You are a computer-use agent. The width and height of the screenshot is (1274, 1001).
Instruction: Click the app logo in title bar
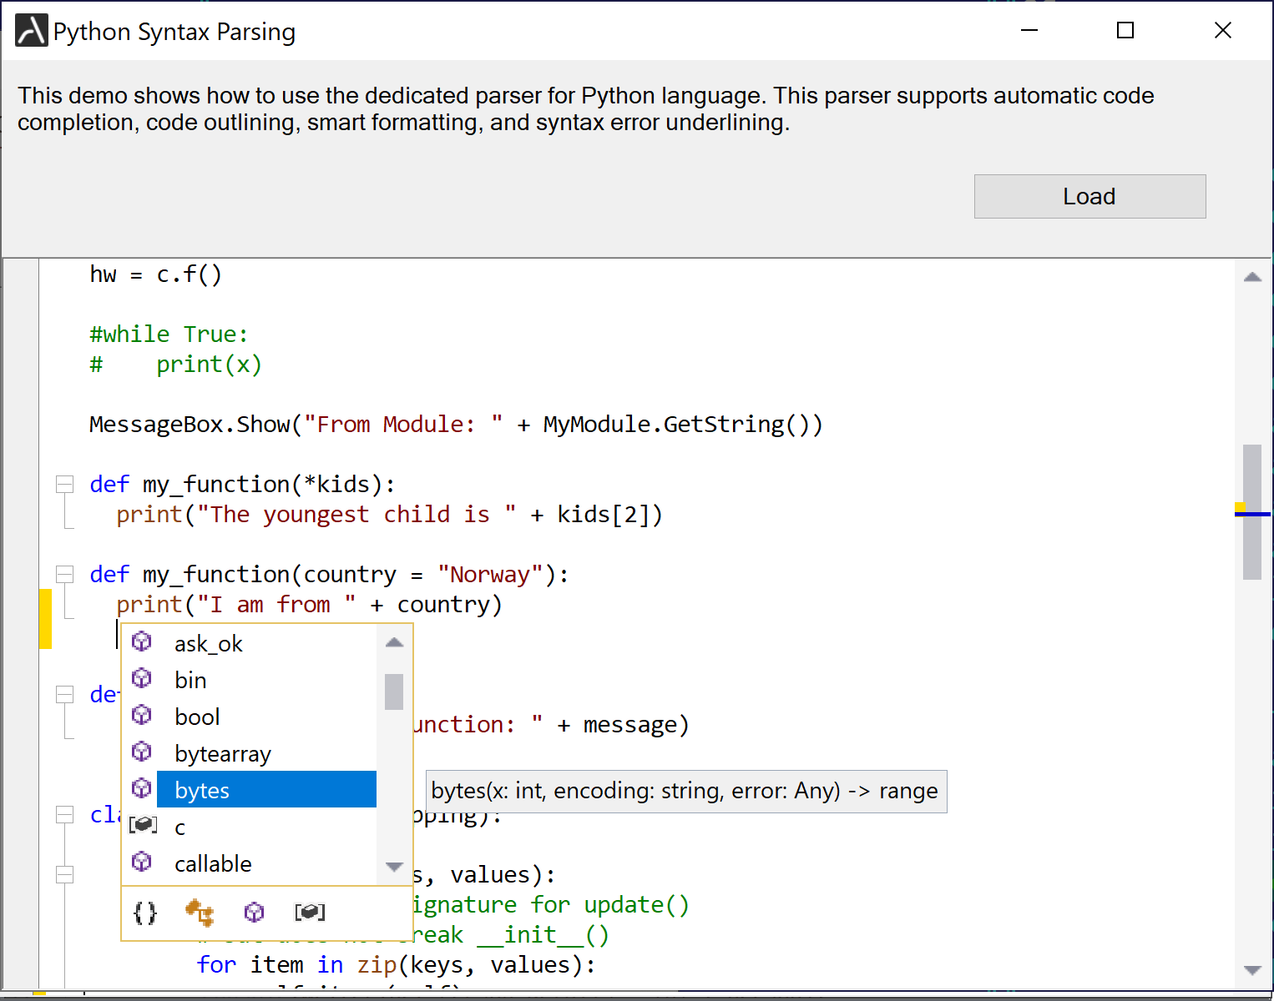(32, 32)
